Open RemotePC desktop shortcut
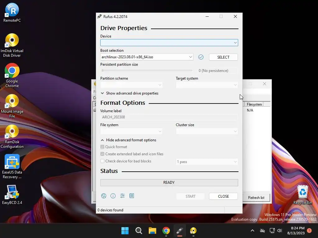The height and width of the screenshot is (238, 318). coord(12,12)
